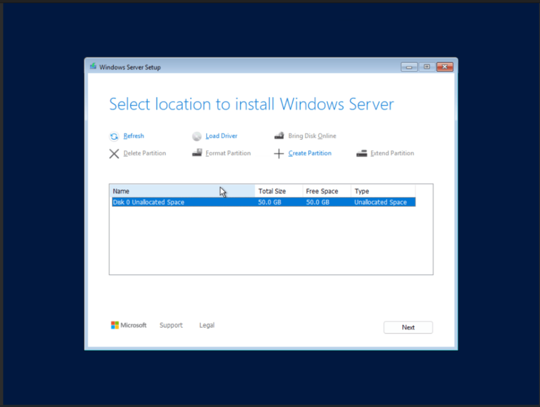This screenshot has height=407, width=540.
Task: Click the 50.0 GB Free Space cell
Action: click(317, 202)
